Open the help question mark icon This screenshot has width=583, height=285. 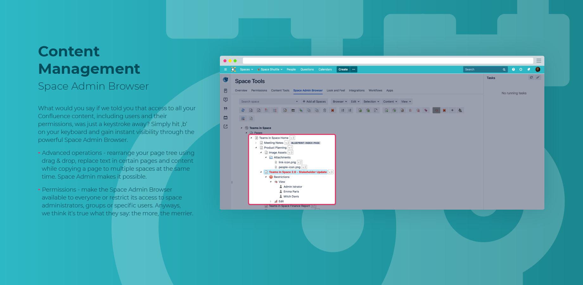pos(513,69)
